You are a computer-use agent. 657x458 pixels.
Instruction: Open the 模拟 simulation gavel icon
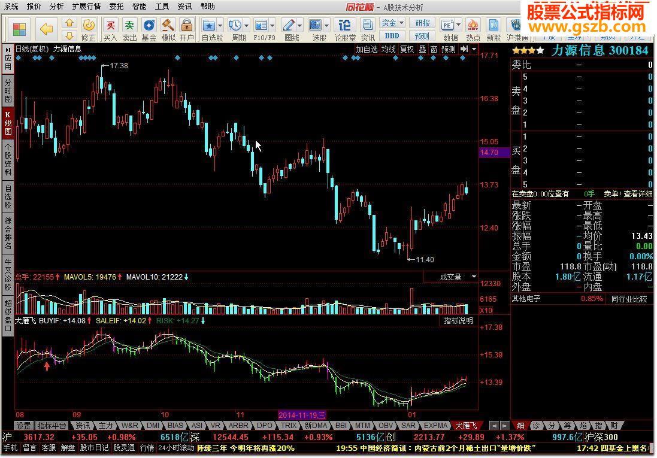tap(168, 25)
